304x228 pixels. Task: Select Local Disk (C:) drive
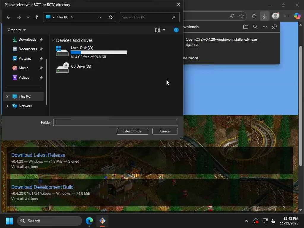coord(91,52)
